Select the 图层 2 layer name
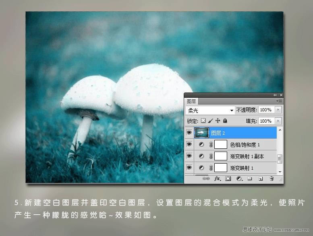This screenshot has height=236, width=313. [218, 133]
